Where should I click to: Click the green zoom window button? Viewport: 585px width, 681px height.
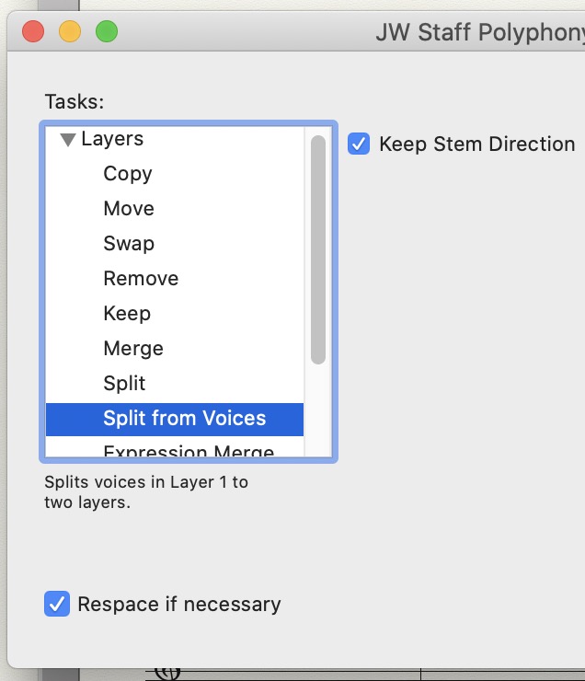coord(107,33)
